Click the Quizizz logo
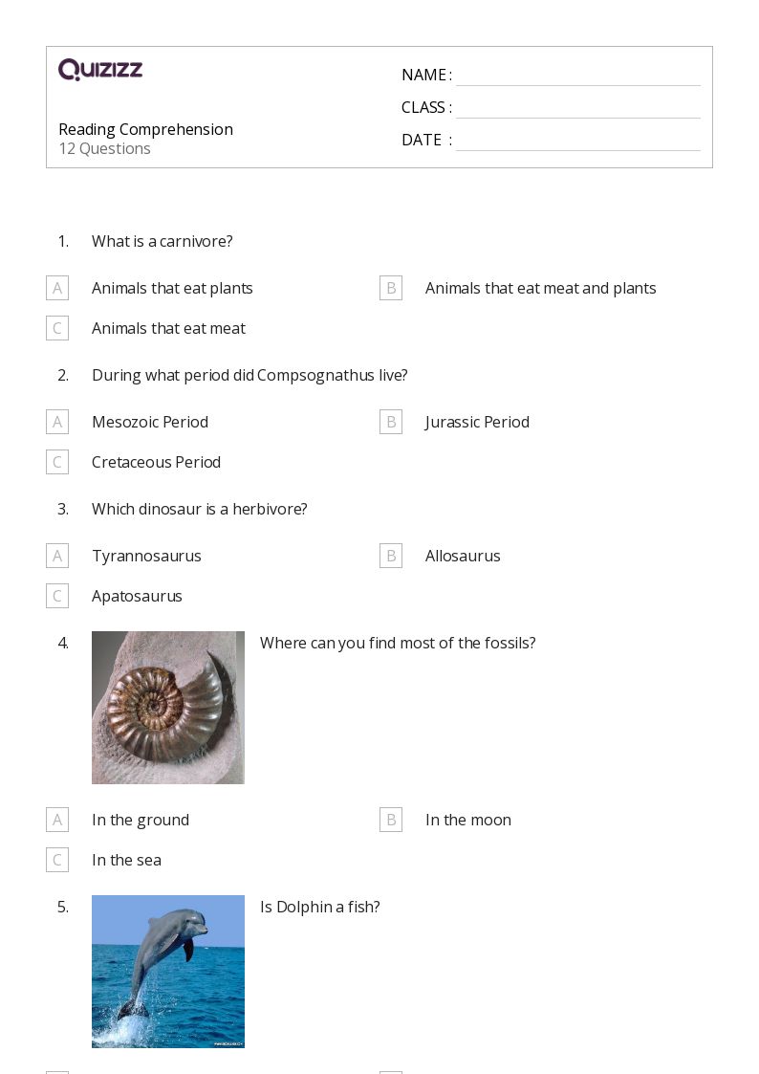Screen dimensions: 759x1074 click(100, 70)
